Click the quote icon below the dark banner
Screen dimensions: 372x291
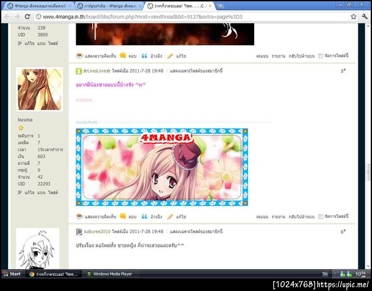144,56
